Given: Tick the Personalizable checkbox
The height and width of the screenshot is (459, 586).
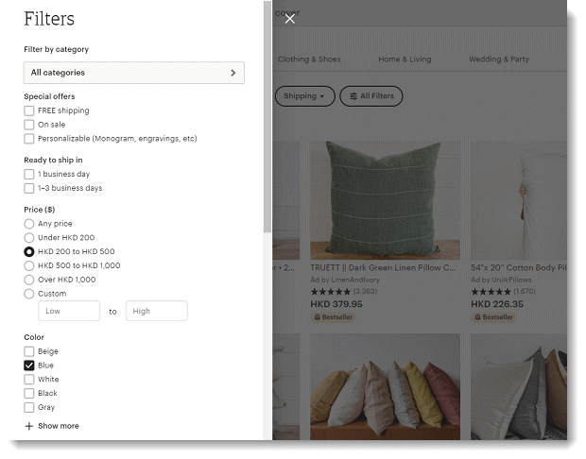Looking at the screenshot, I should [x=29, y=139].
